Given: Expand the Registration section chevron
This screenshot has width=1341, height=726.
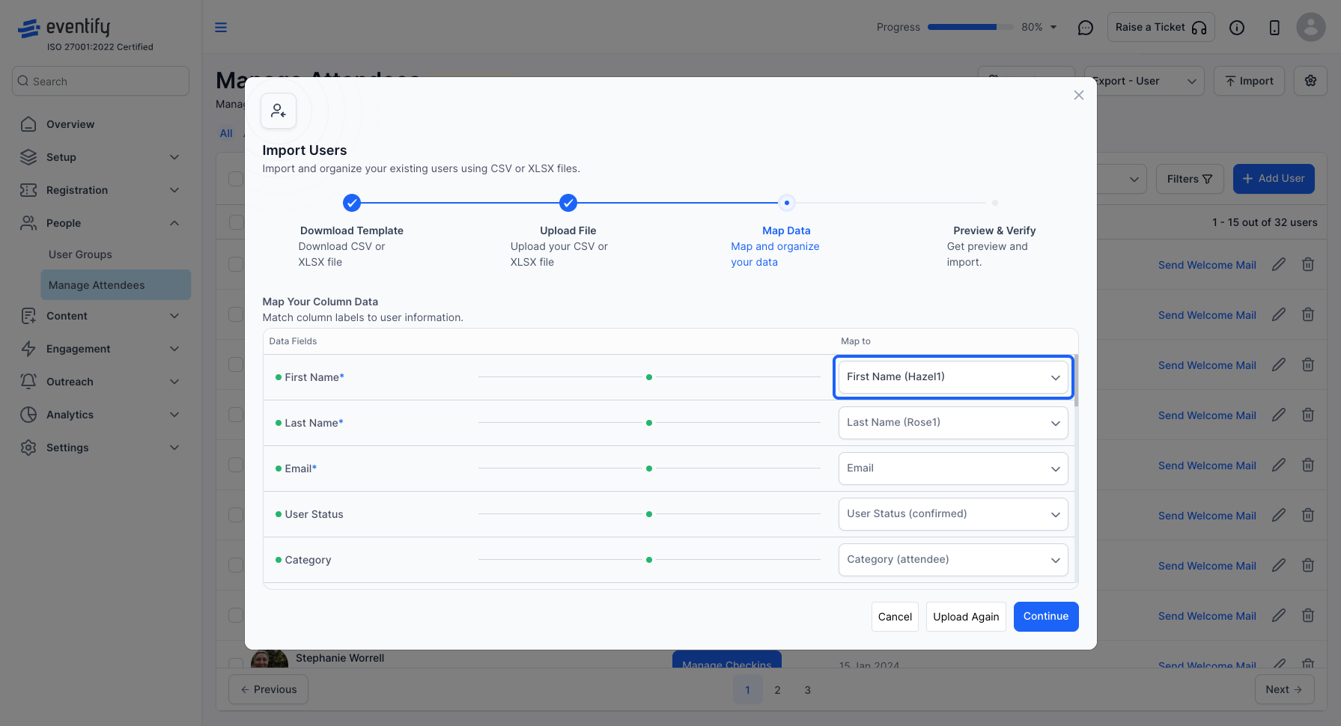Looking at the screenshot, I should [x=174, y=190].
